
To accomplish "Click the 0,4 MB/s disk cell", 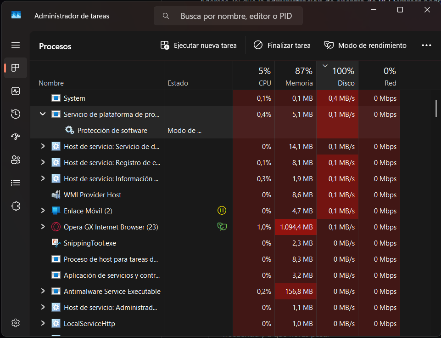I will [337, 98].
